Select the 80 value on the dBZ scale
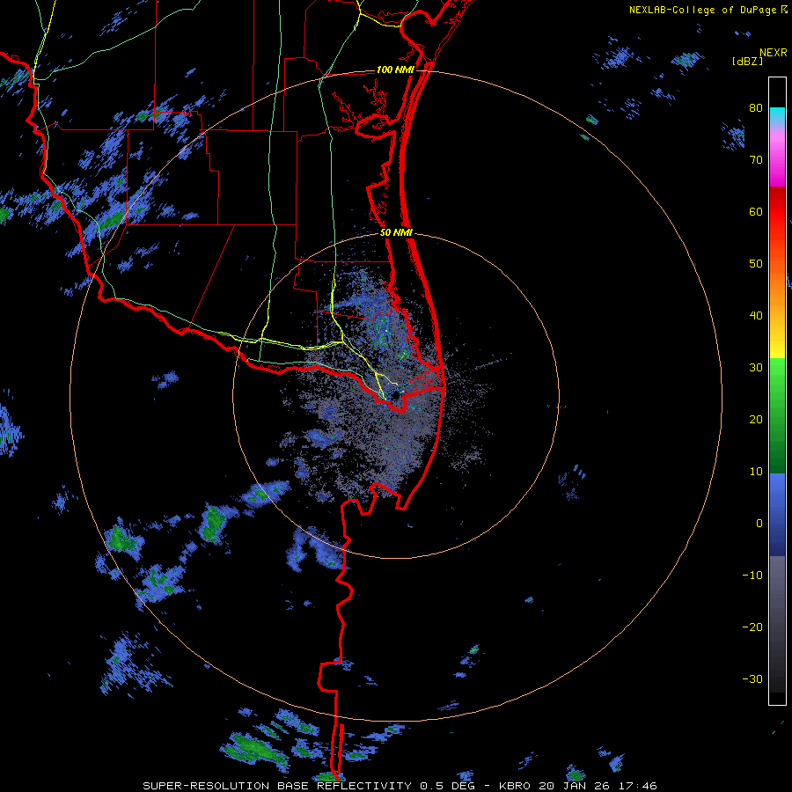Image resolution: width=792 pixels, height=792 pixels. [x=756, y=107]
